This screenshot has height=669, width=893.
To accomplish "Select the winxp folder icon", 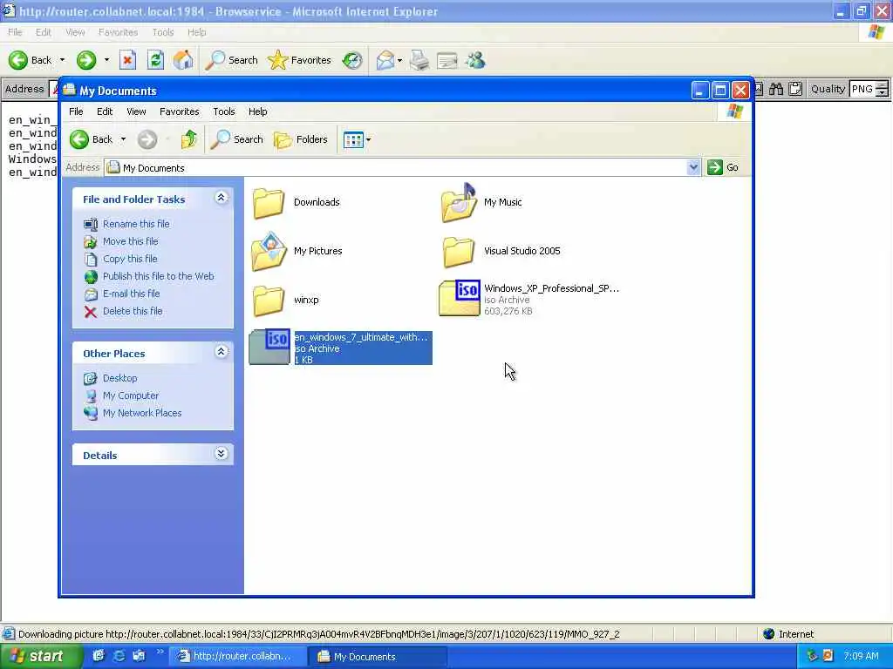I will 269,300.
